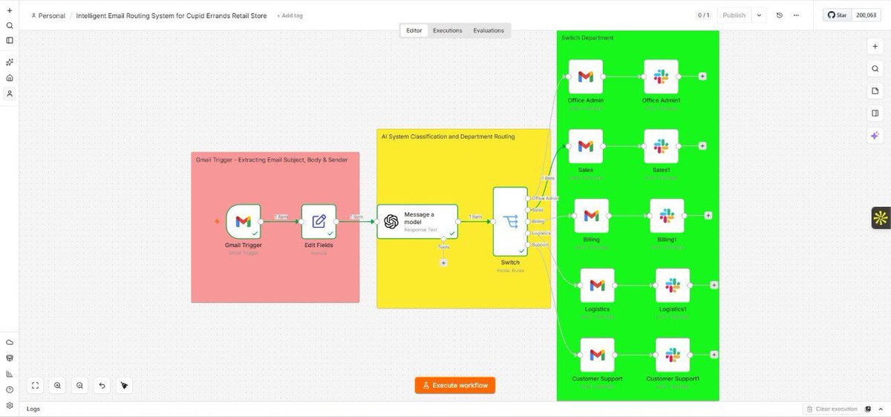Open the purple AI assistant sparkle button
The width and height of the screenshot is (891, 417).
[x=875, y=135]
